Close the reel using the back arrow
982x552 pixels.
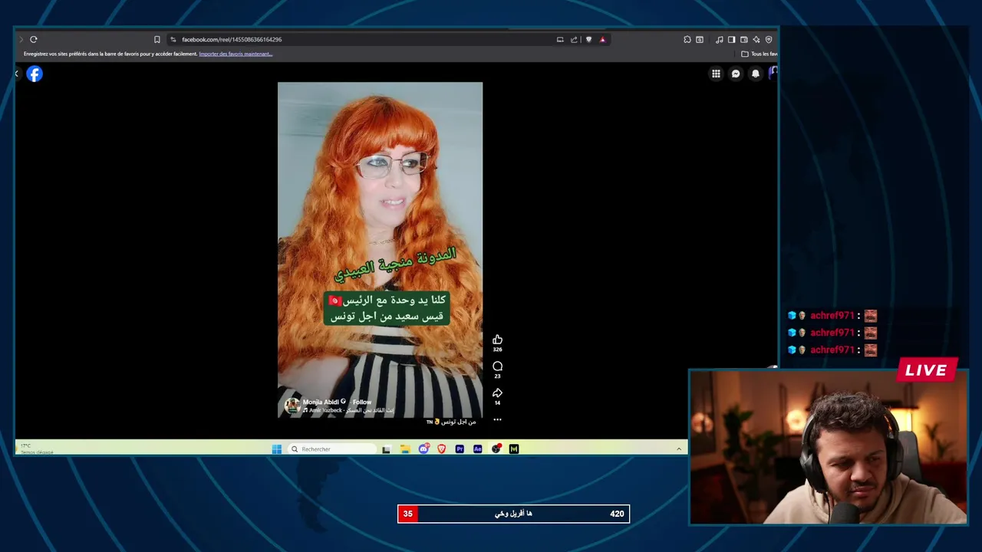point(17,74)
